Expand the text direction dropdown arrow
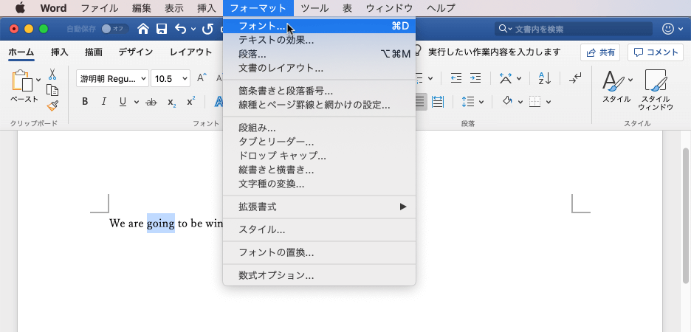 click(519, 79)
